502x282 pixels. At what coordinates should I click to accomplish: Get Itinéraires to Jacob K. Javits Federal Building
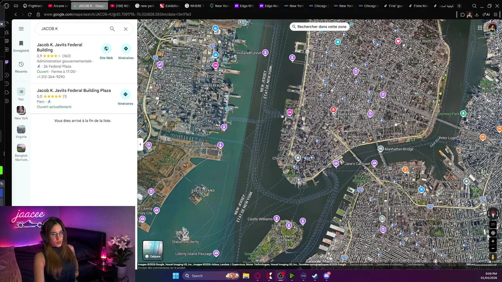click(x=125, y=52)
